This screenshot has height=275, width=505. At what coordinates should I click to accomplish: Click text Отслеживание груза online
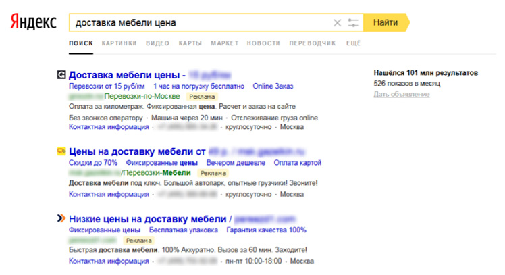point(274,118)
